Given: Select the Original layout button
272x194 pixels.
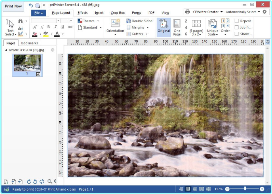Looking at the screenshot, I should pos(164,27).
